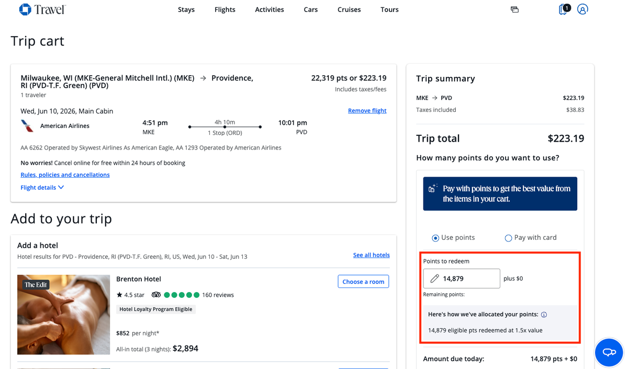Choose the Pay with card option
Image resolution: width=628 pixels, height=369 pixels.
(x=508, y=238)
